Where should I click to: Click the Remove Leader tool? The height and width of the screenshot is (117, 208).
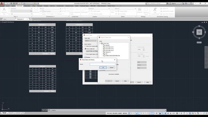click(97, 14)
